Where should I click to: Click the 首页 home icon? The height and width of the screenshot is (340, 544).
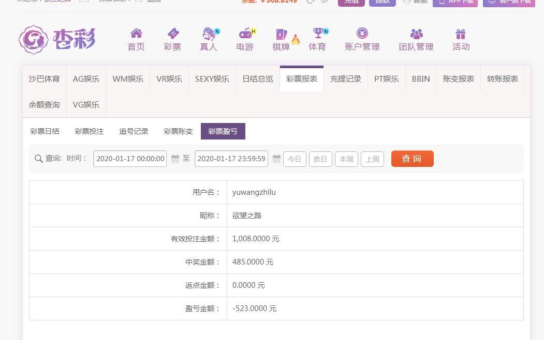(x=136, y=34)
